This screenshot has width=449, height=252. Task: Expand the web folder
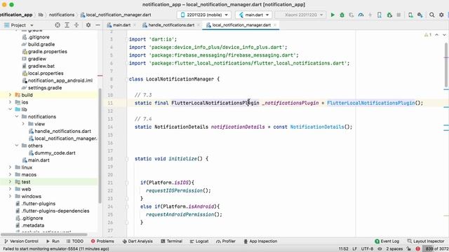tap(10, 189)
